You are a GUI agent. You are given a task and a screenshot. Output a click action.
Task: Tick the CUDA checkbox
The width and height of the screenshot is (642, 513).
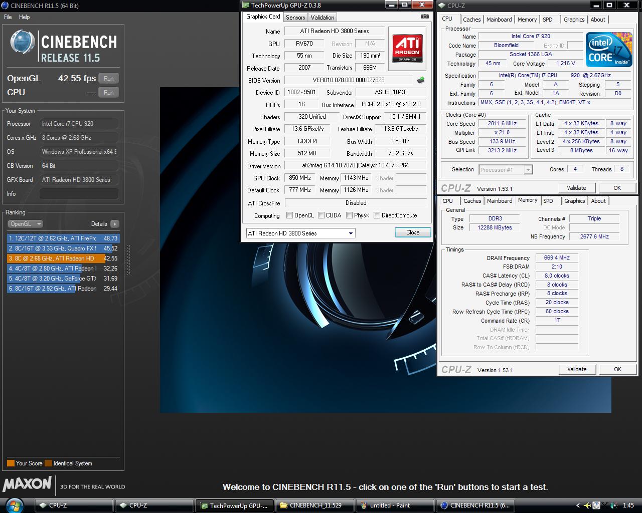[321, 215]
